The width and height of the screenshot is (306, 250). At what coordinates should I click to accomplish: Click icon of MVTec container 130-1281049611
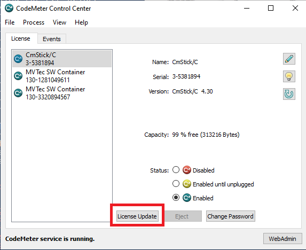[18, 76]
